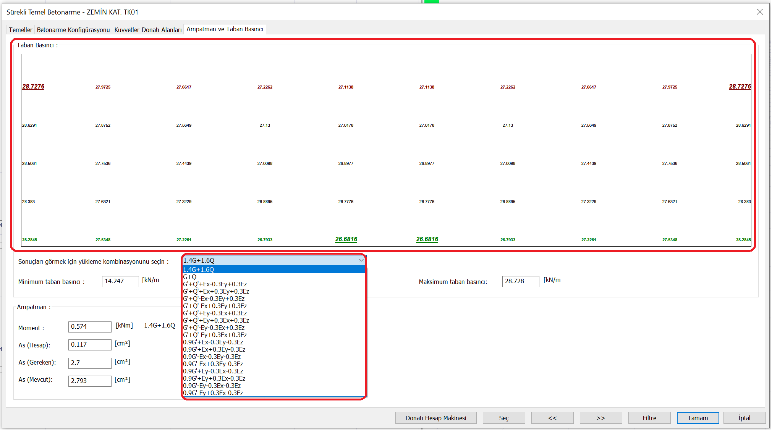Select 0.9G'+Ey-0.3Ex-0.3Ez combination

274,371
